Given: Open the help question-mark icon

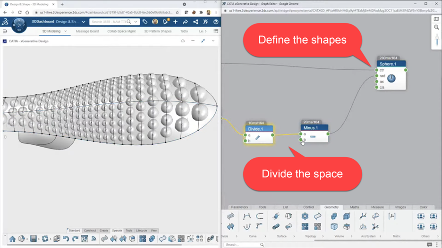Looking at the screenshot, I should tap(216, 22).
